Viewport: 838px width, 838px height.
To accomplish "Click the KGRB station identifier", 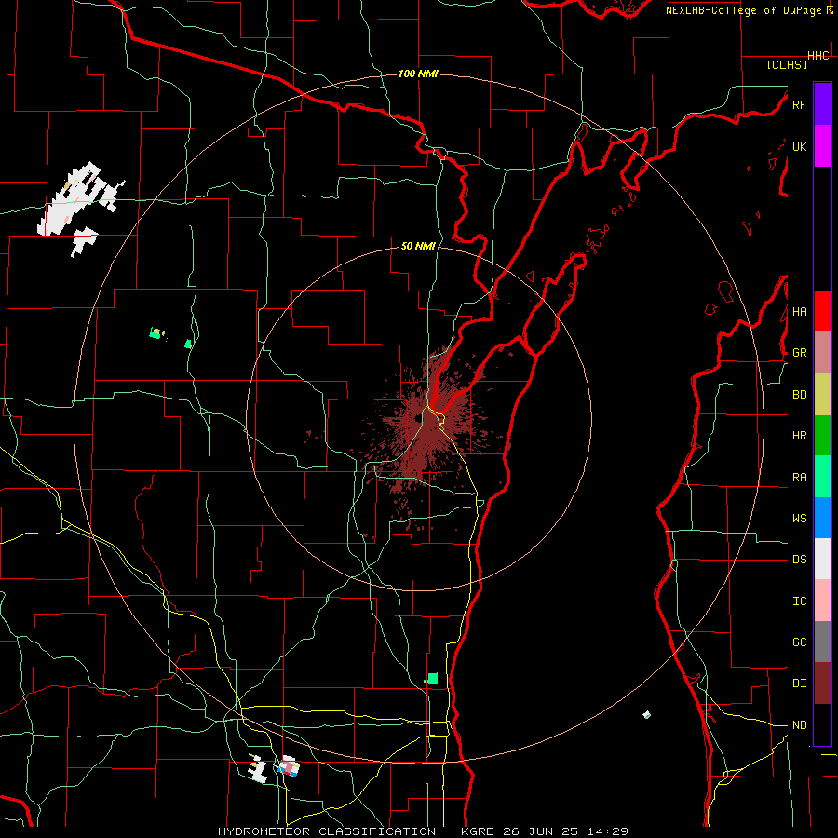I will [x=479, y=831].
